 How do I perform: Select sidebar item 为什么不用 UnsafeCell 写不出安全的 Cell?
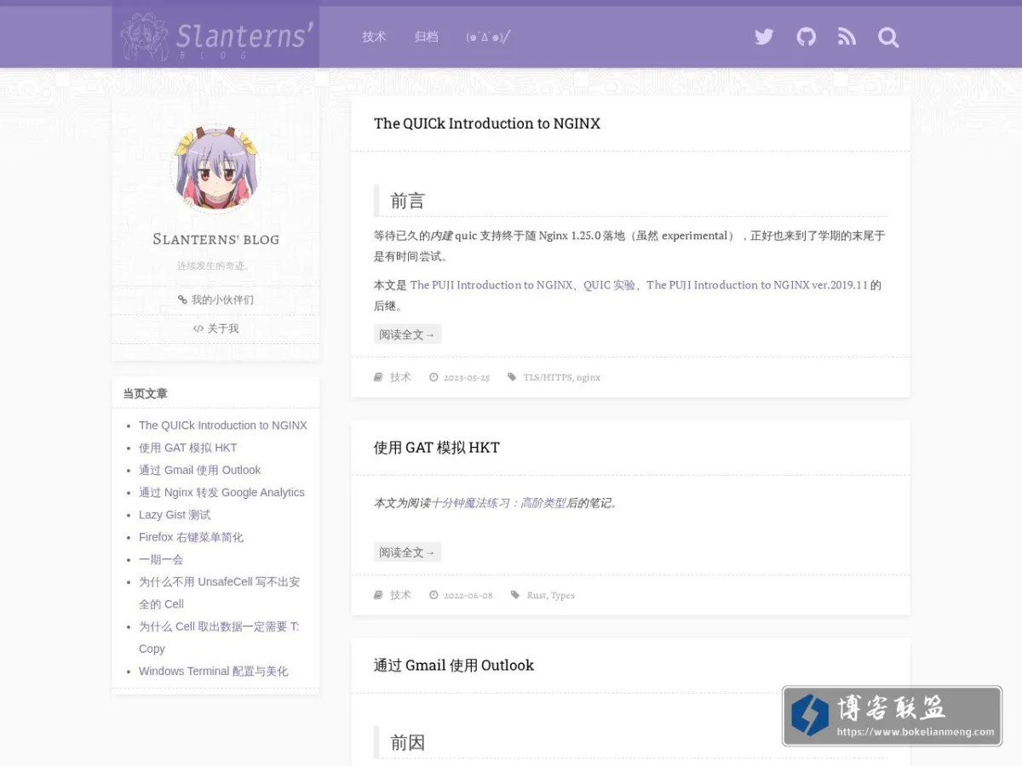pyautogui.click(x=219, y=593)
